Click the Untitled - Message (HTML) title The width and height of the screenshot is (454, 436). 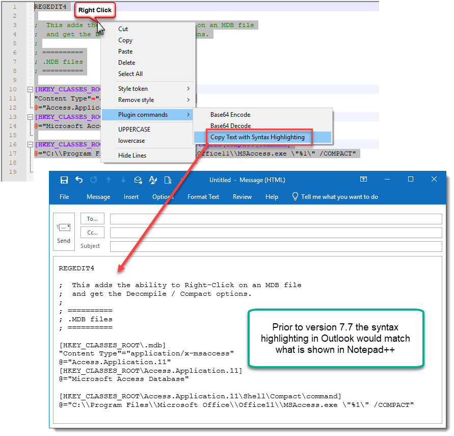pyautogui.click(x=247, y=180)
